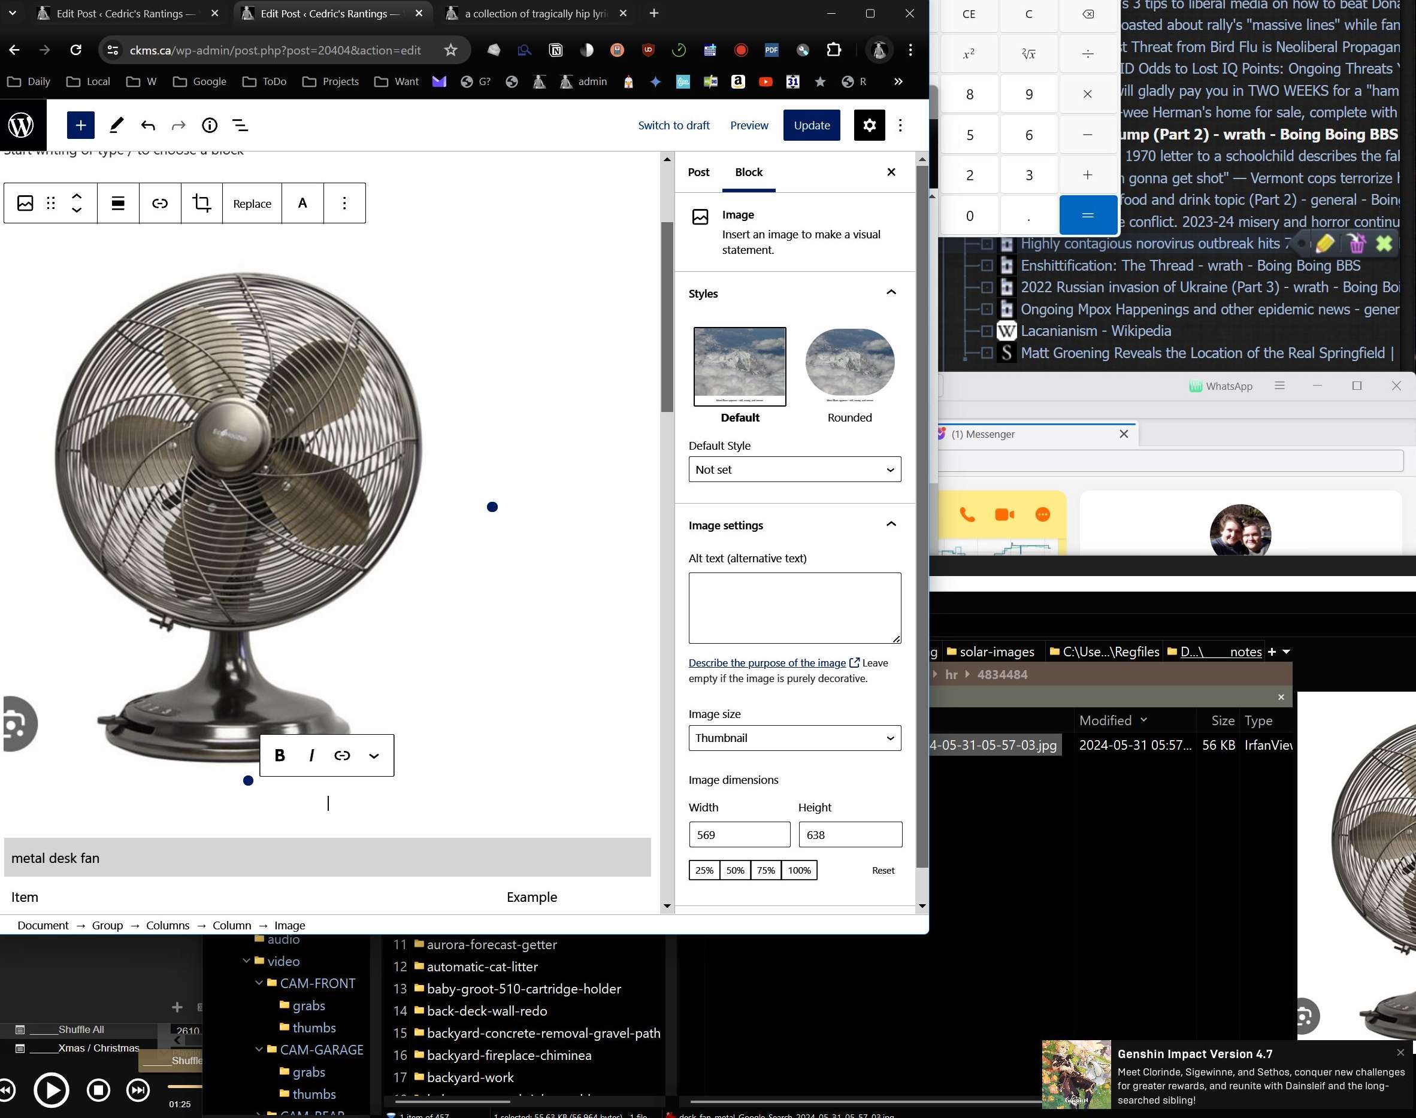Click the undo arrow in editor toolbar
1416x1118 pixels.
(x=148, y=125)
